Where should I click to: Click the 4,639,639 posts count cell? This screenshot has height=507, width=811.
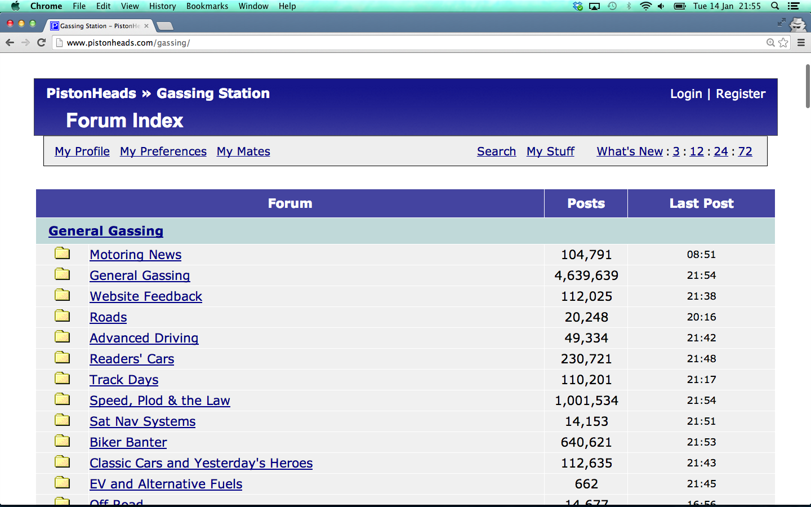click(x=586, y=275)
